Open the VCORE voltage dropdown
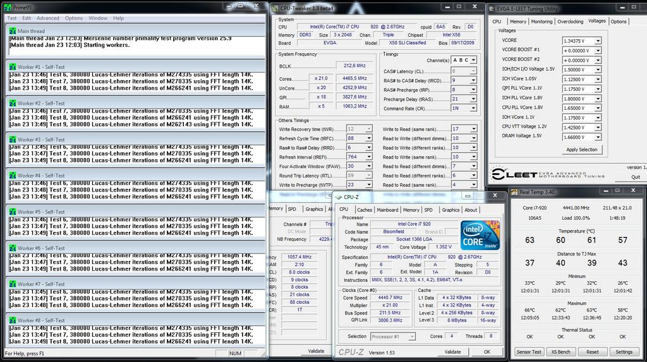This screenshot has height=362, width=647. coord(597,41)
